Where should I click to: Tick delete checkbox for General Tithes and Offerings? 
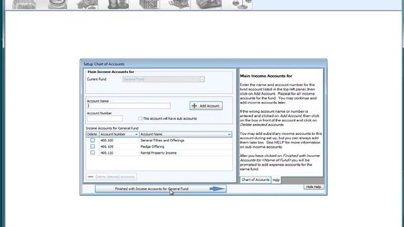pos(92,140)
